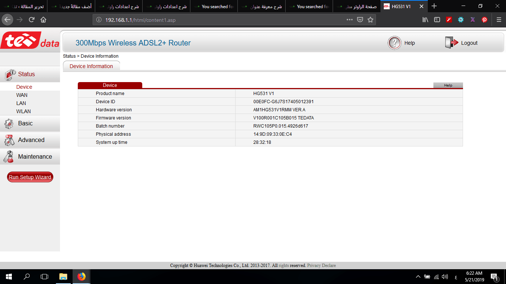Open Firefox hamburger menu
Viewport: 506px width, 284px height.
click(498, 20)
